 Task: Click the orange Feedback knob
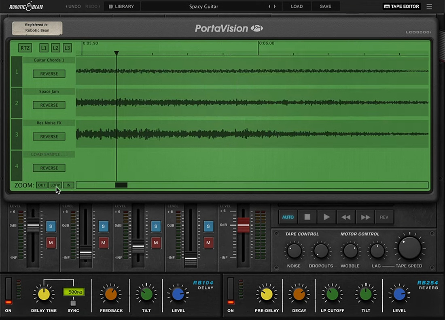[x=111, y=294]
